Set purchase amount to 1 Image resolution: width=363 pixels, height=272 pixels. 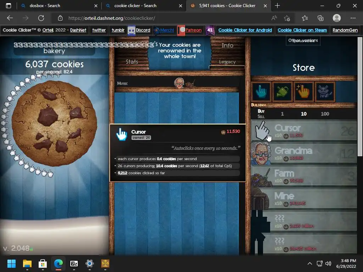[282, 114]
